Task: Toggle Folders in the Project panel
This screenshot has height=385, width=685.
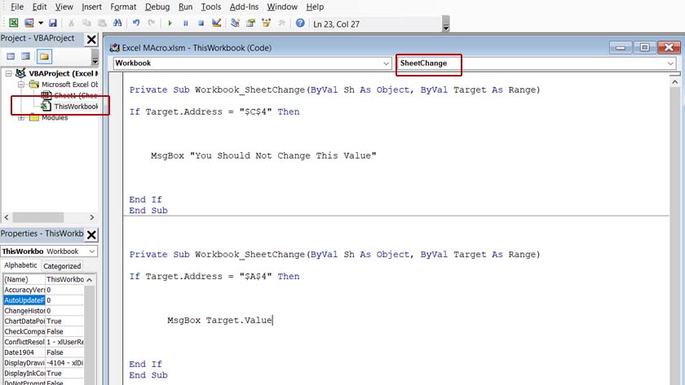Action: tap(44, 56)
